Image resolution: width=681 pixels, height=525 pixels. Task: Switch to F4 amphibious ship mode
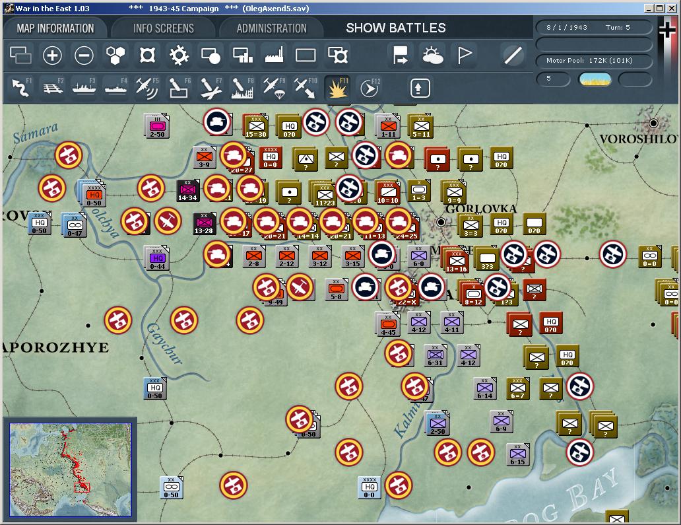pyautogui.click(x=116, y=88)
